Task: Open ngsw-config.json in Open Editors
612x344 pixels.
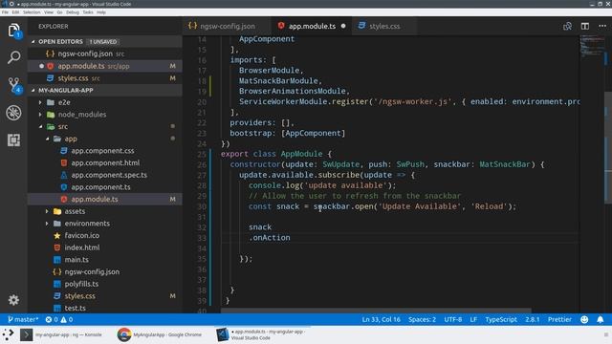Action: 104,54
